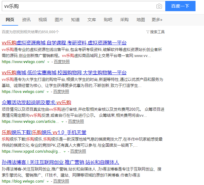Screen dimensions: 204x185
Task: Expand dropdown arrow after xpgod.com URL
Action: [64, 152]
